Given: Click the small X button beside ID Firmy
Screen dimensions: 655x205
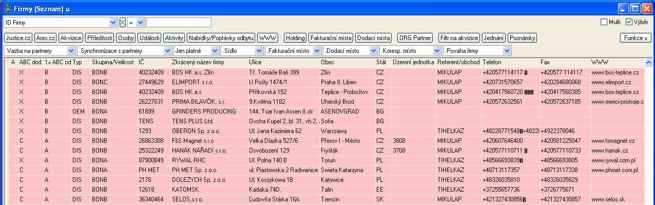Looking at the screenshot, I should (122, 22).
